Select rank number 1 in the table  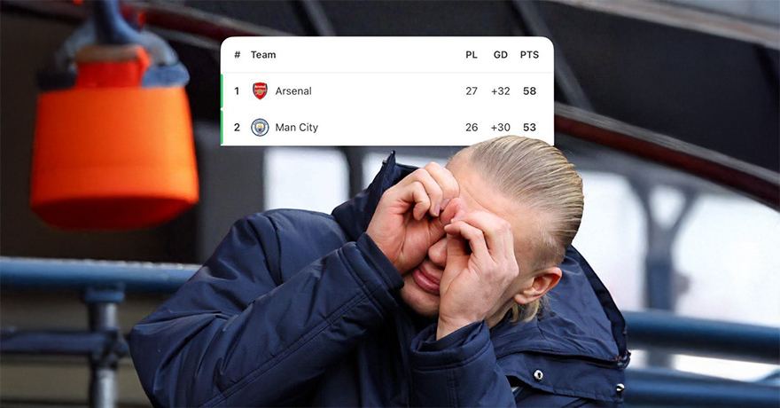point(237,91)
